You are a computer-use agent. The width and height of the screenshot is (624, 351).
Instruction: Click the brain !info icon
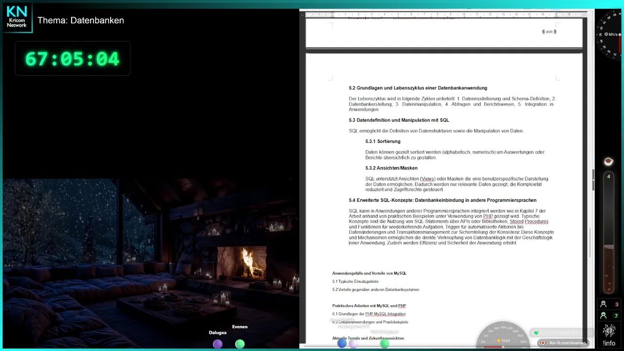click(x=609, y=335)
